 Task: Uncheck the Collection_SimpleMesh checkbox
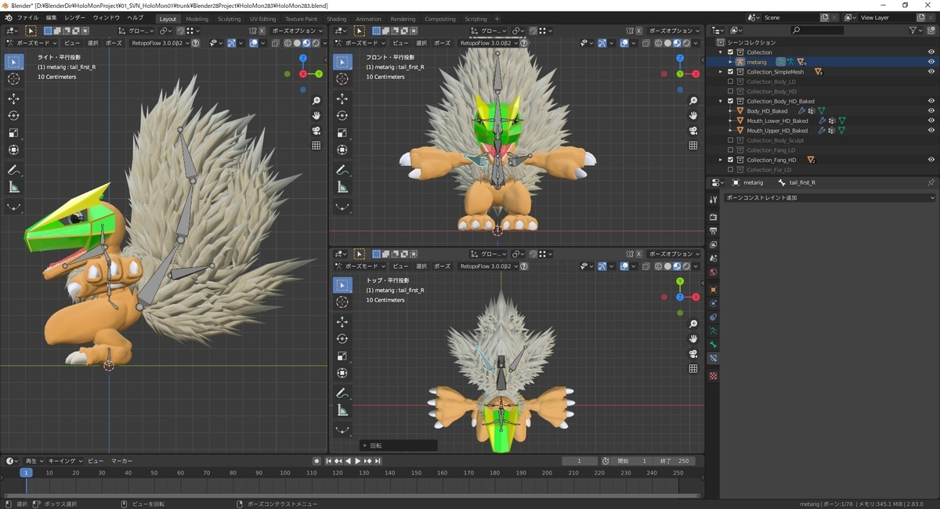tap(731, 72)
